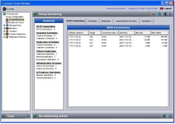Open the Replication tab

[106, 21]
